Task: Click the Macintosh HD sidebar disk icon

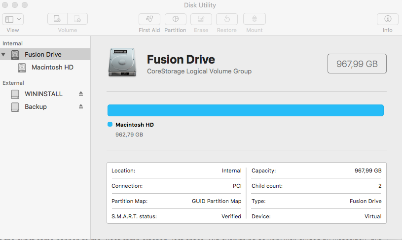Action: click(22, 68)
